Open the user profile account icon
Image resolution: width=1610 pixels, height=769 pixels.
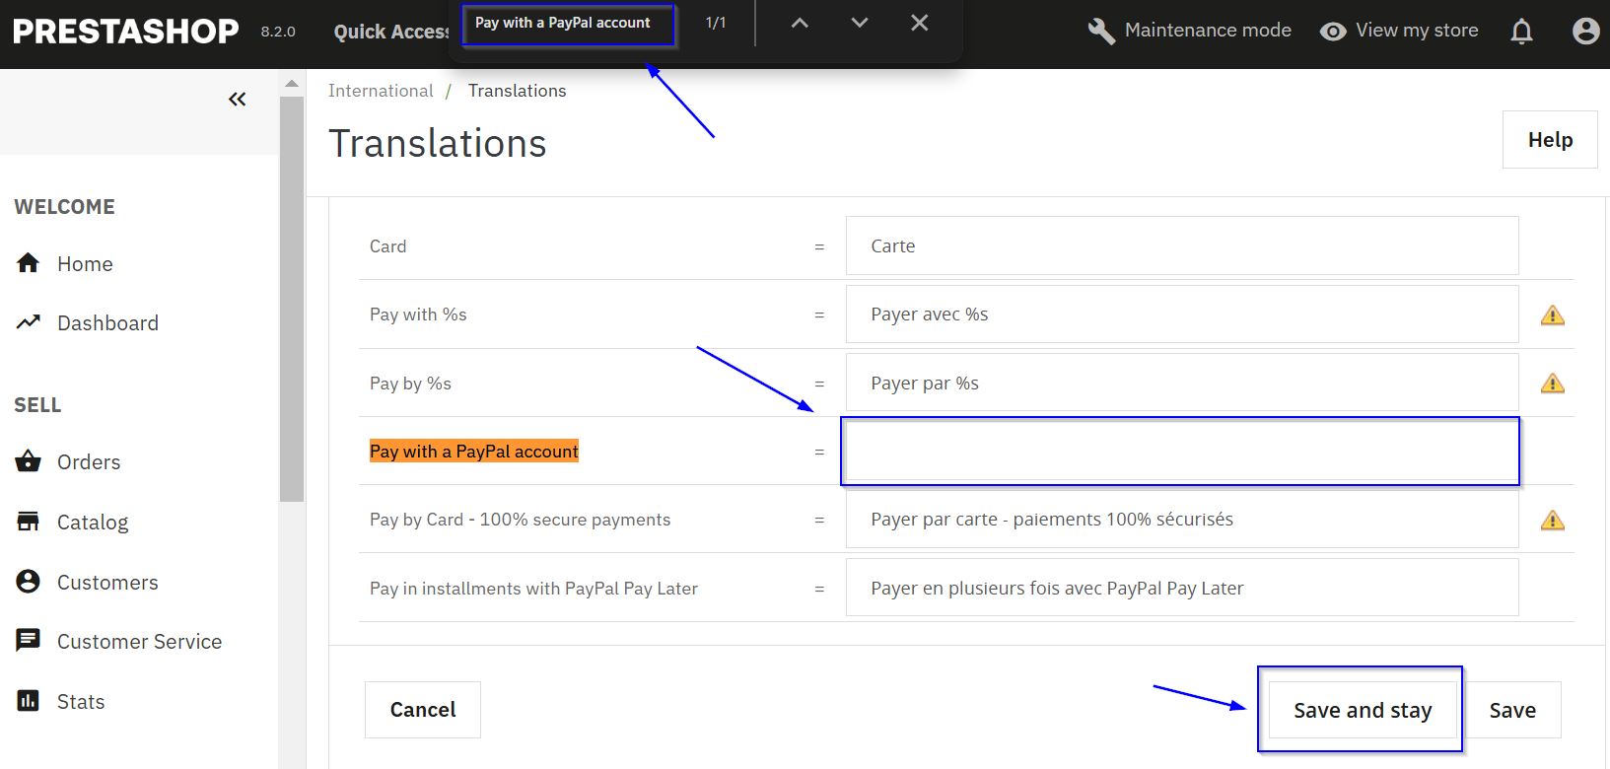pyautogui.click(x=1585, y=32)
